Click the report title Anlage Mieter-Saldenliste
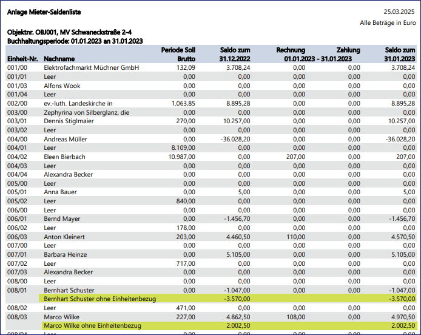Image resolution: width=421 pixels, height=335 pixels. pyautogui.click(x=43, y=12)
